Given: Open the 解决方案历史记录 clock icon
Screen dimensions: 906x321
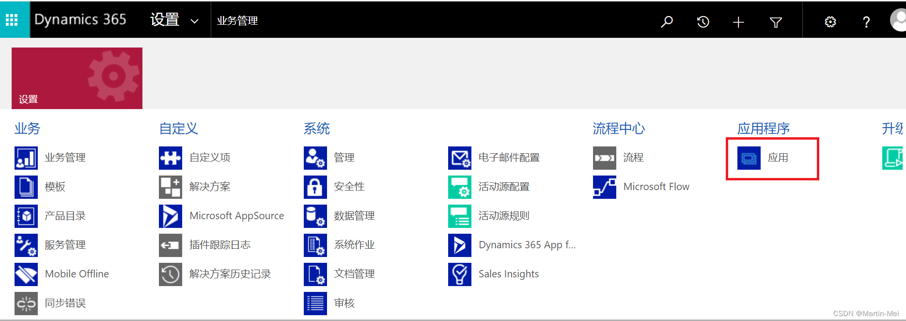Looking at the screenshot, I should (171, 274).
